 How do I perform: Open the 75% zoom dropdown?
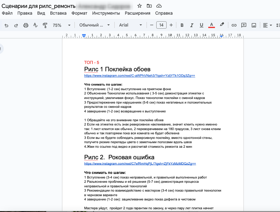point(61,25)
